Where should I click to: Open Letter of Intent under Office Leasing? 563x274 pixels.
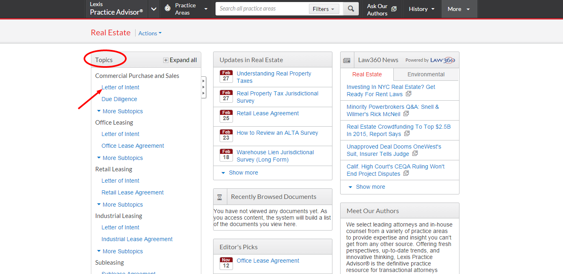click(x=120, y=134)
